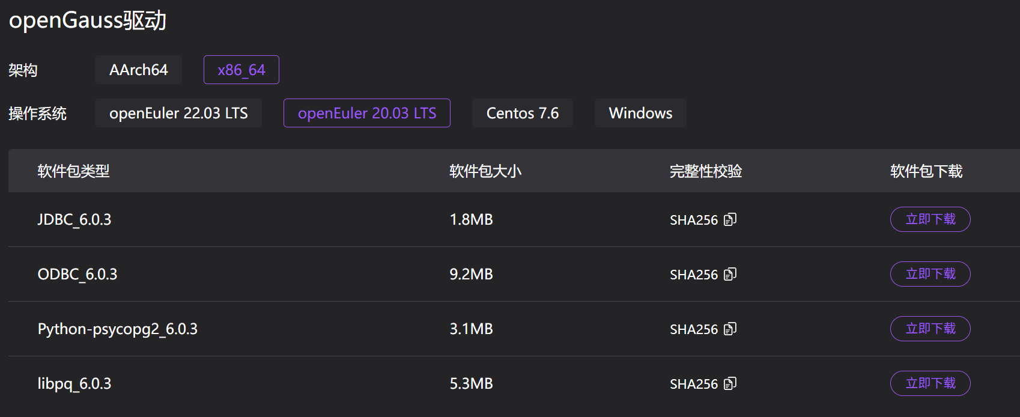
Task: Click the 完整性校验 column header
Action: 706,171
